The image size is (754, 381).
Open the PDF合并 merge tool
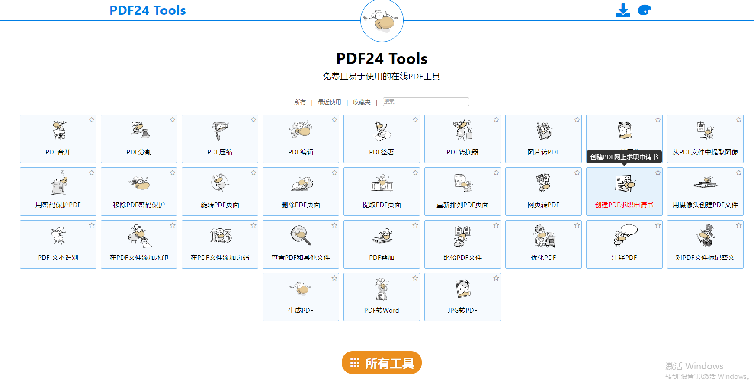58,139
